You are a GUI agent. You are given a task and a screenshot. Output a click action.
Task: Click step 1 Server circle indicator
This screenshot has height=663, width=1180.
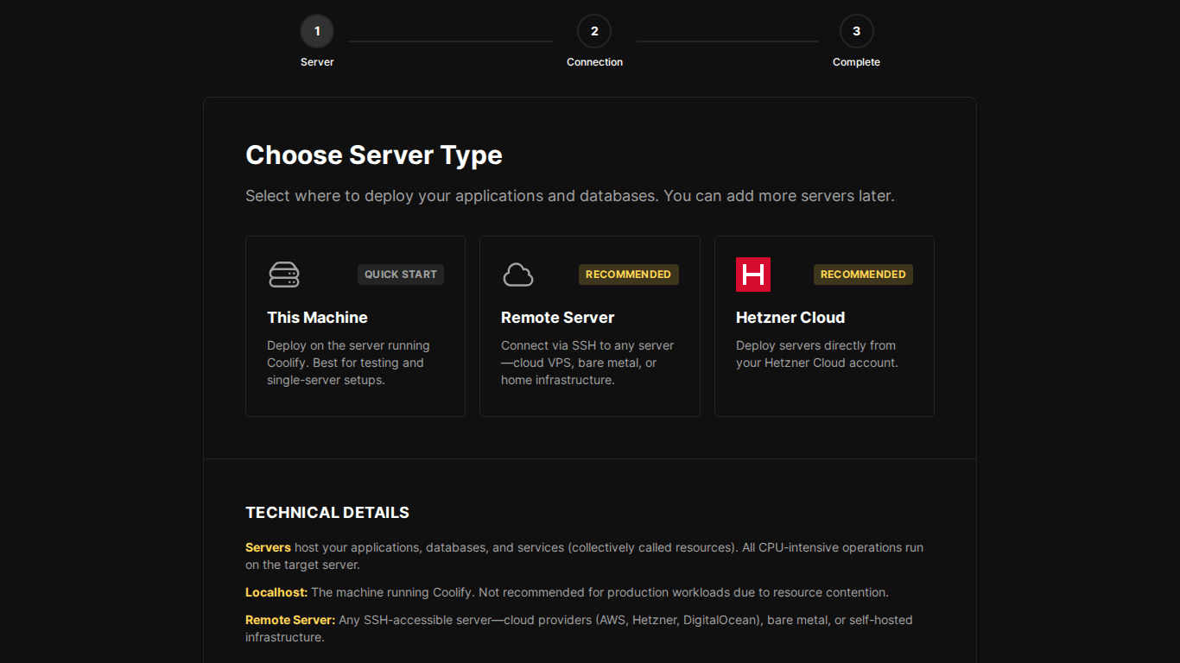click(x=317, y=30)
